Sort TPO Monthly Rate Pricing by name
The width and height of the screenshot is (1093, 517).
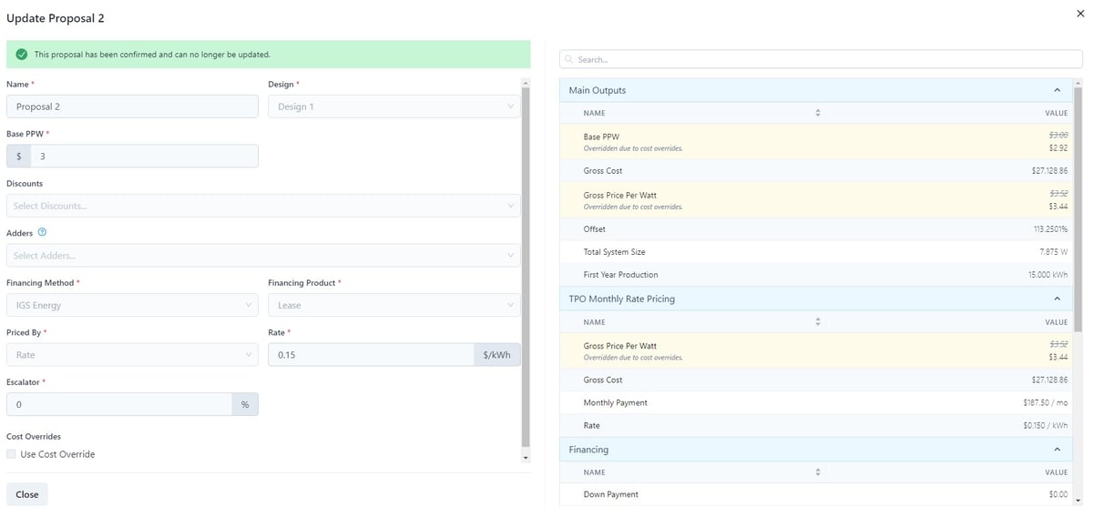817,322
